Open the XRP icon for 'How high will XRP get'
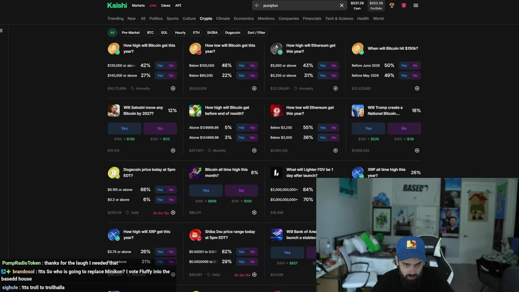 pos(114,235)
